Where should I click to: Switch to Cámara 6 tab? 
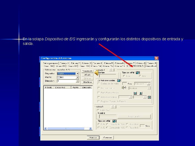click(119, 63)
